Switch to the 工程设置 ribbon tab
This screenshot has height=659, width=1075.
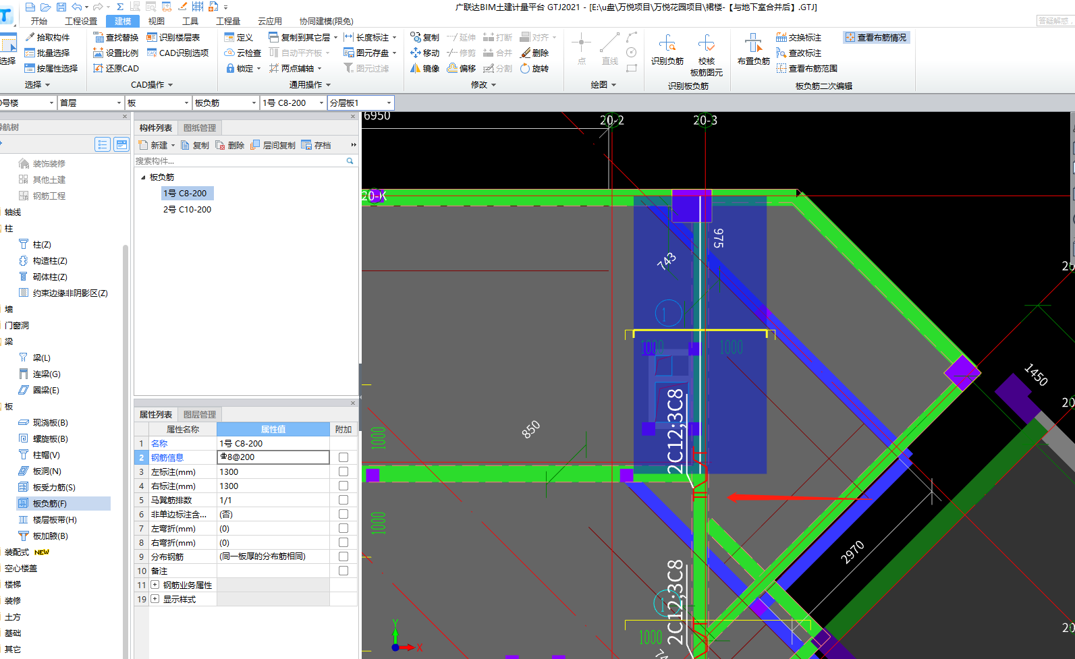pos(81,21)
